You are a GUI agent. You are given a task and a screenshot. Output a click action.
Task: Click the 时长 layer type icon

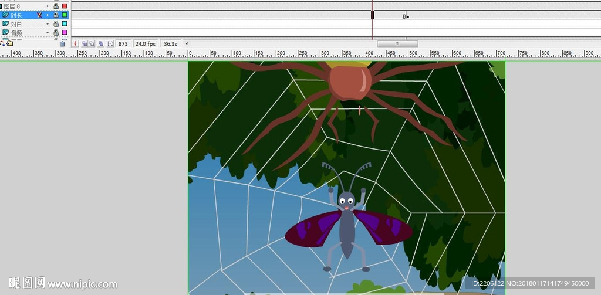pos(5,15)
